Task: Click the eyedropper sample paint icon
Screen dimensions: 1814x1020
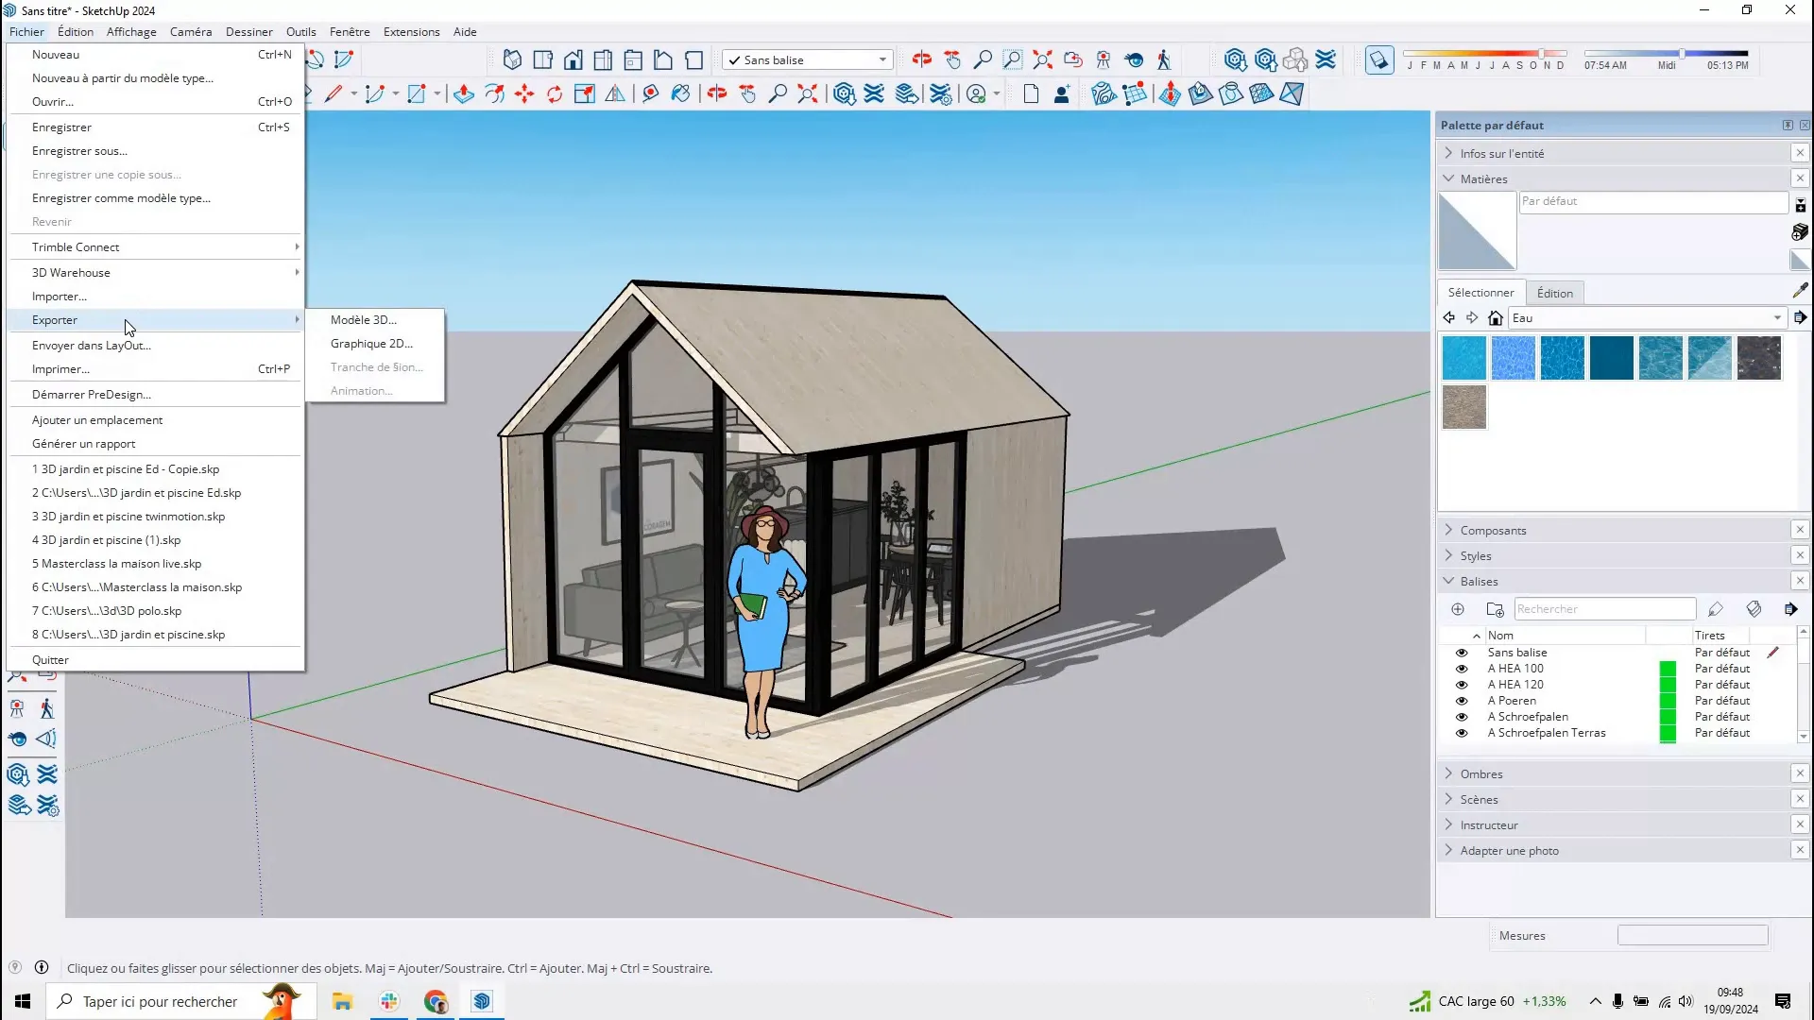Action: tap(1800, 291)
